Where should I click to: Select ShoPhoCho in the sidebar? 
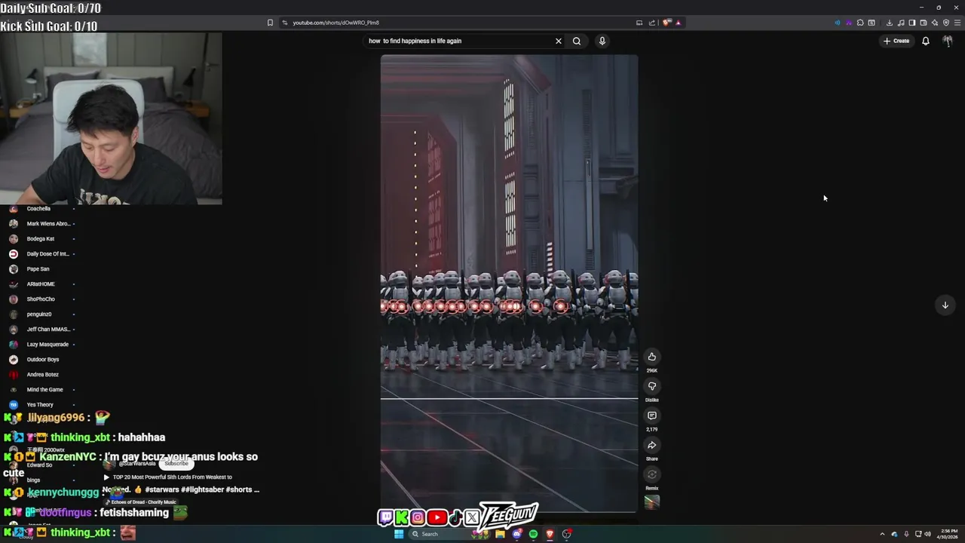[39, 299]
